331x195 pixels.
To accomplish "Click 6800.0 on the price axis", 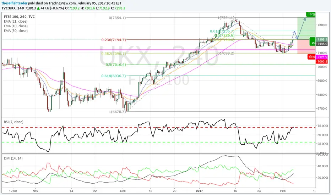I will pos(322,95).
